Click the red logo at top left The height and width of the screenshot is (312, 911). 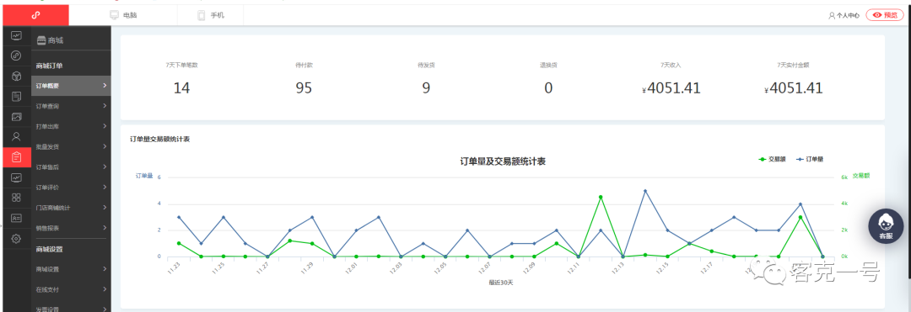[35, 15]
